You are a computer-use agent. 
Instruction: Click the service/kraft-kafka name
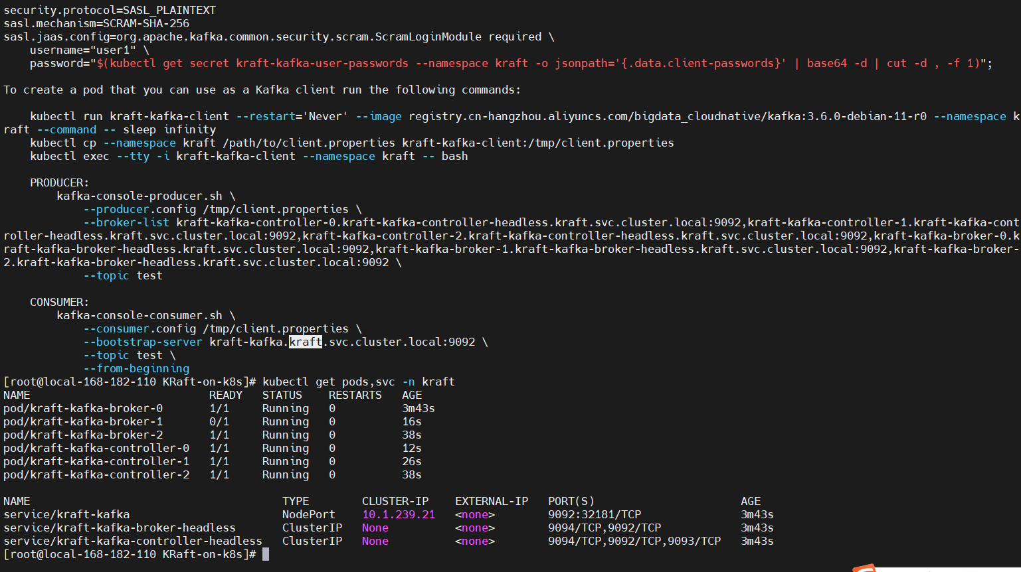[x=66, y=515]
